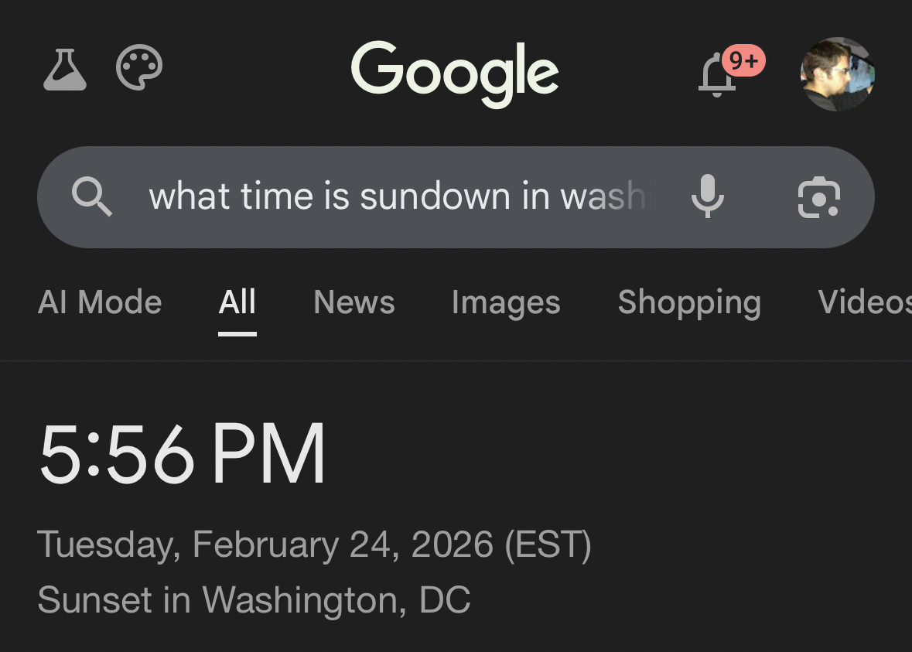912x652 pixels.
Task: Click the palette customization icon
Action: tap(139, 68)
